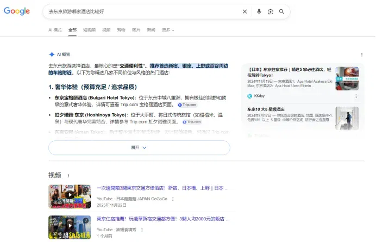Screen dimensions: 376x242
Task: Open the 视频 section three-dot menu
Action: (68, 175)
